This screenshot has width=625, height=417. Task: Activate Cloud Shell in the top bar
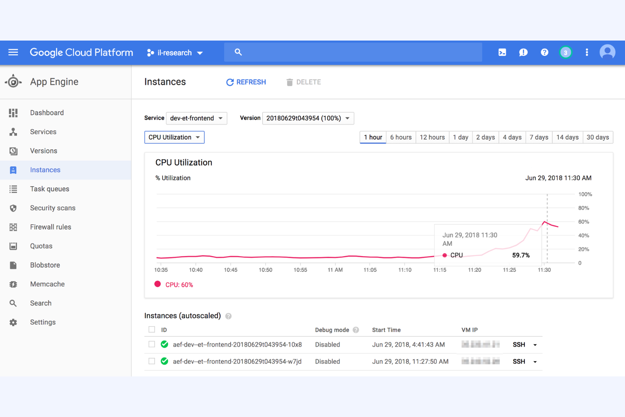502,52
